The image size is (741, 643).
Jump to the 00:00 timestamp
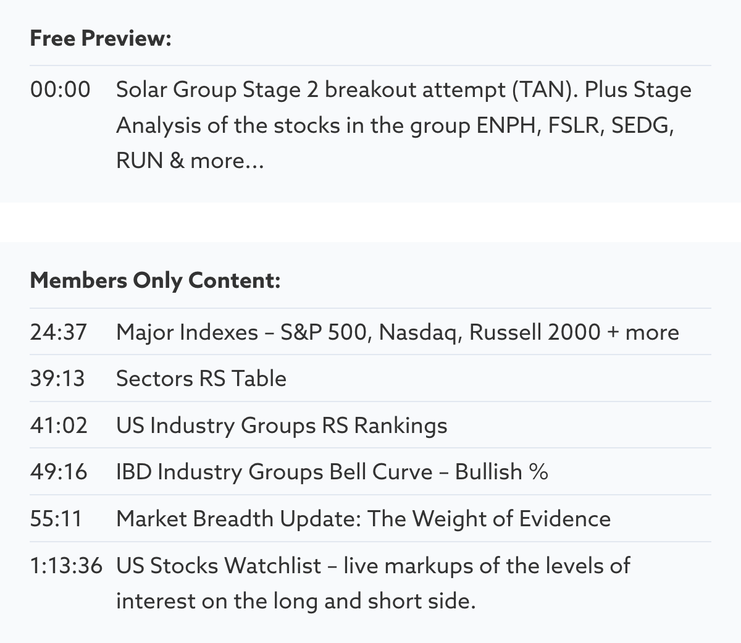coord(60,90)
